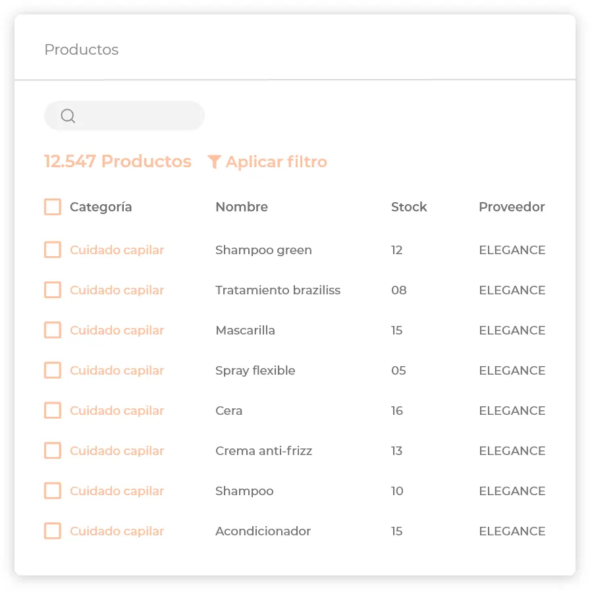Open Cuidado capilar link in Cera row

(x=117, y=411)
